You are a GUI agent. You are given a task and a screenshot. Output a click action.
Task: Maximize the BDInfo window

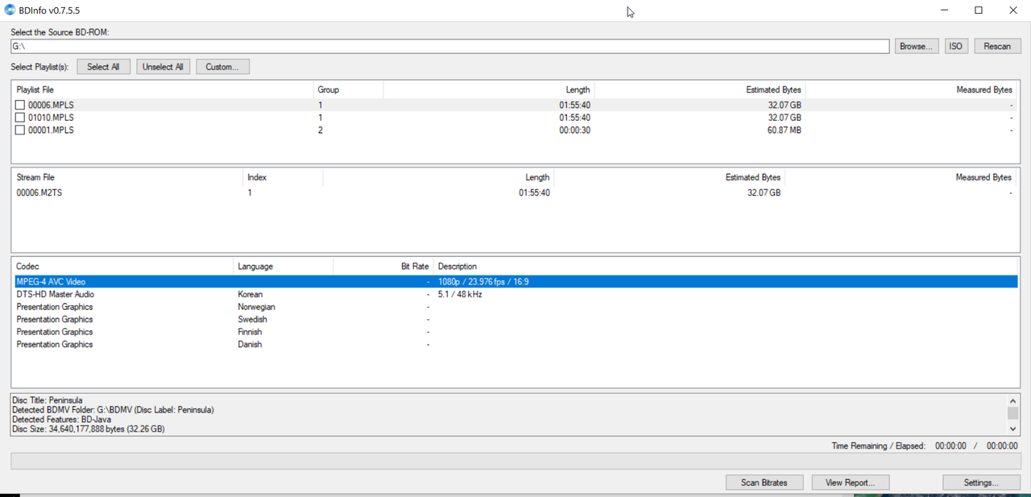979,10
